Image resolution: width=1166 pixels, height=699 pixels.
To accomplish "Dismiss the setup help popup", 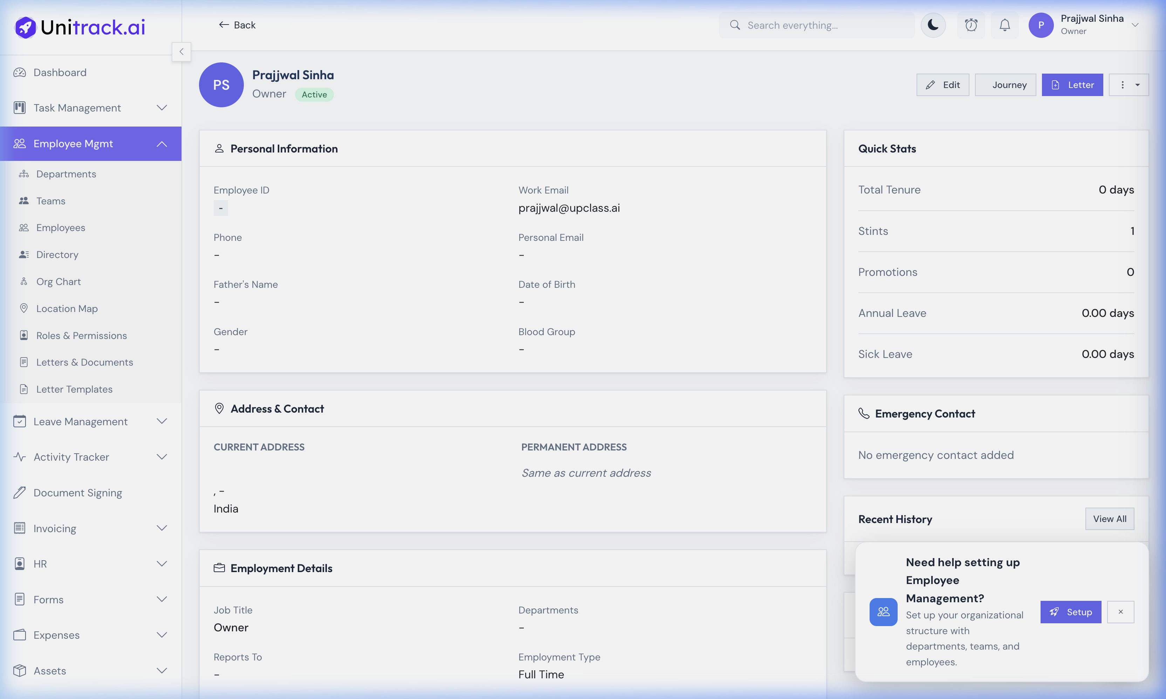I will [x=1120, y=612].
